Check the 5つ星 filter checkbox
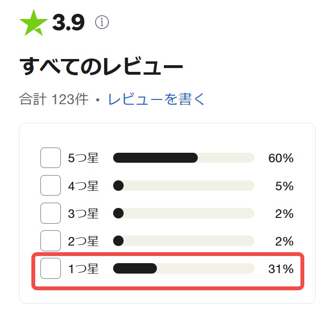Image resolution: width=329 pixels, height=315 pixels. [50, 157]
